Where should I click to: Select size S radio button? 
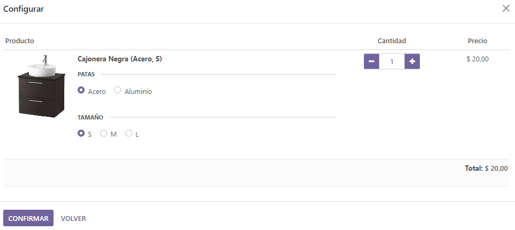pos(81,133)
